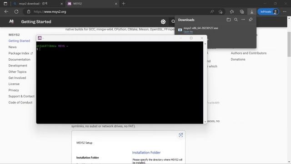The image size is (291, 164).
Task: Select the msys2-x86_64 installer download entry
Action: point(215,30)
